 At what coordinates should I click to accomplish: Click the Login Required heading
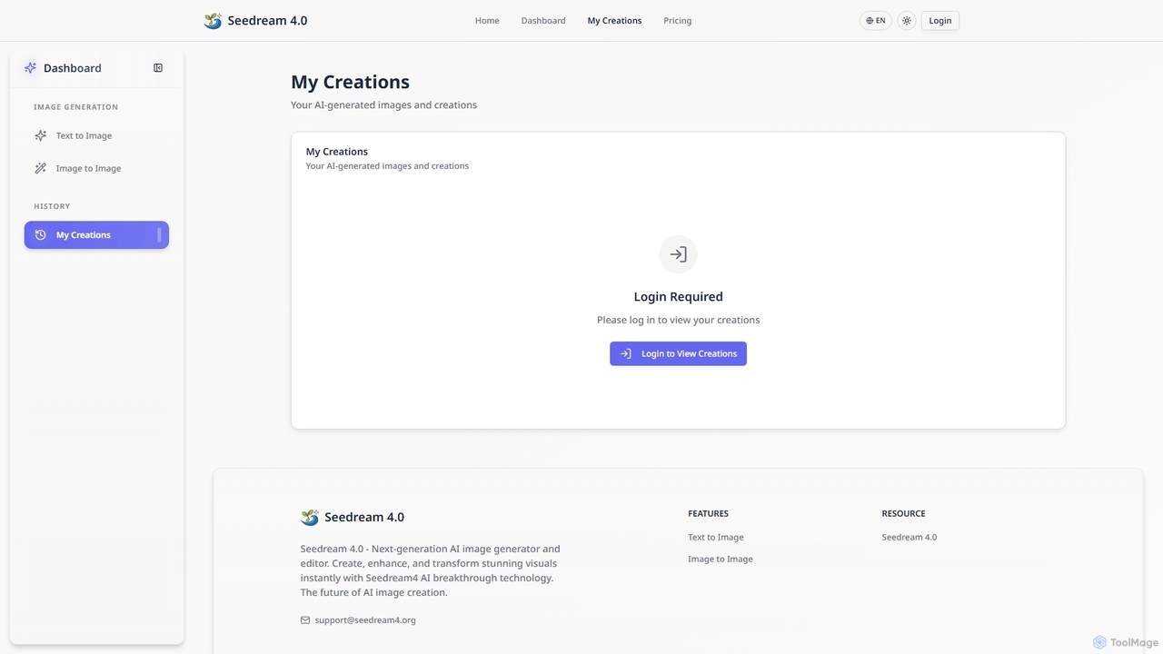(x=679, y=296)
